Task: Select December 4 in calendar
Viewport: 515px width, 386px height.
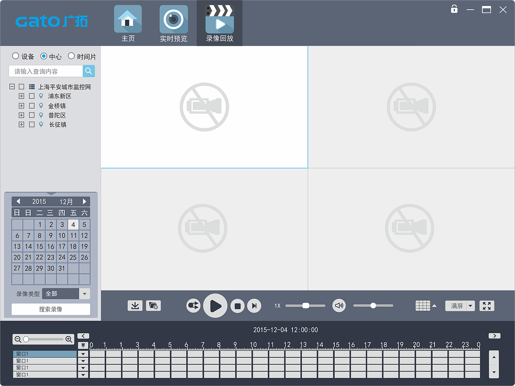Action: [73, 224]
